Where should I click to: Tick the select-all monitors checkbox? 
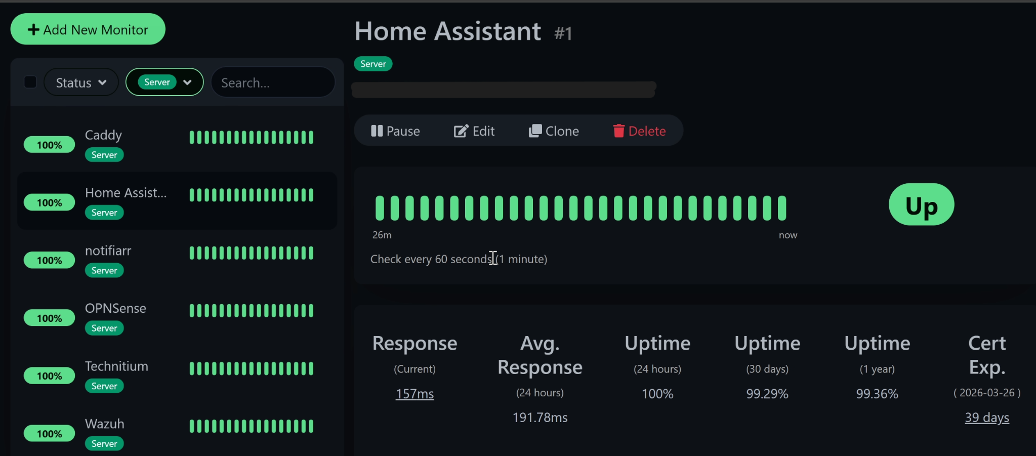click(30, 82)
